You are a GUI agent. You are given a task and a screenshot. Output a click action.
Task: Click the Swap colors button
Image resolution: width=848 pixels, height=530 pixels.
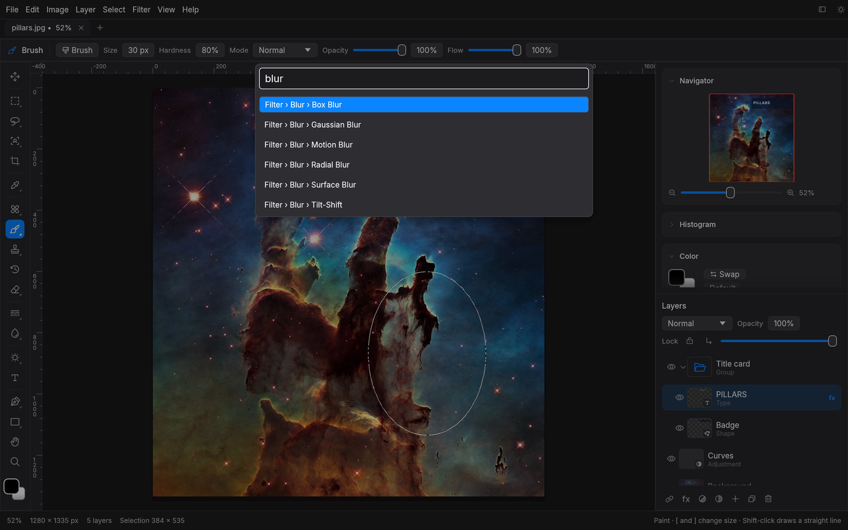pyautogui.click(x=725, y=275)
